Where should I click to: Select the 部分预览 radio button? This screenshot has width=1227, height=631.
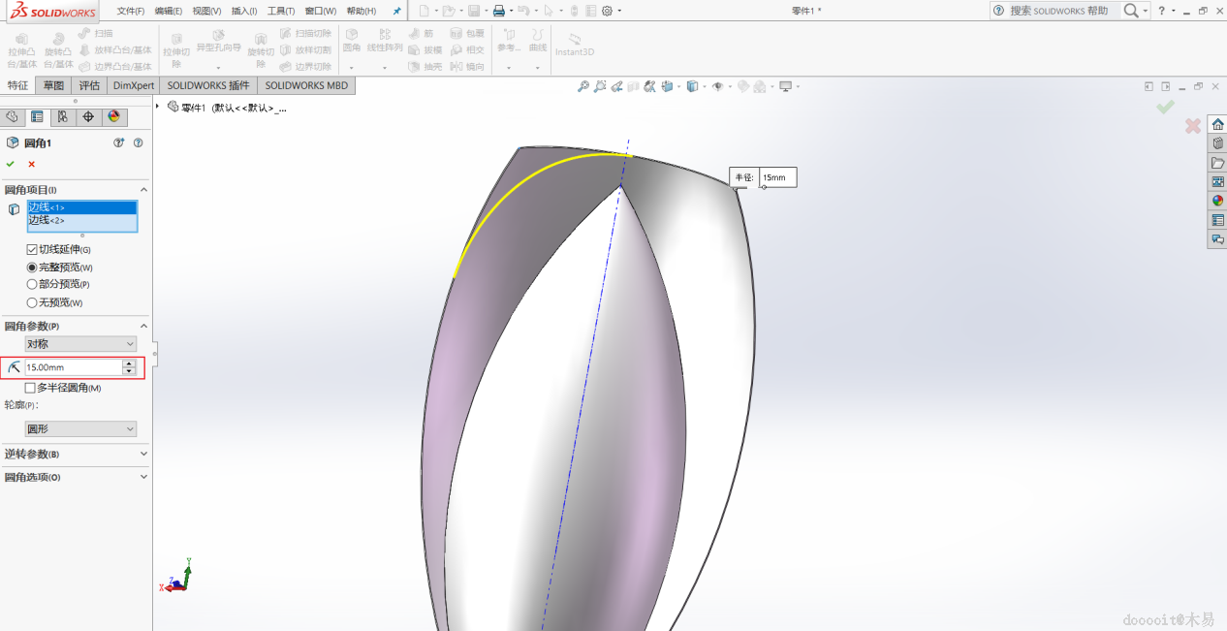[x=32, y=285]
